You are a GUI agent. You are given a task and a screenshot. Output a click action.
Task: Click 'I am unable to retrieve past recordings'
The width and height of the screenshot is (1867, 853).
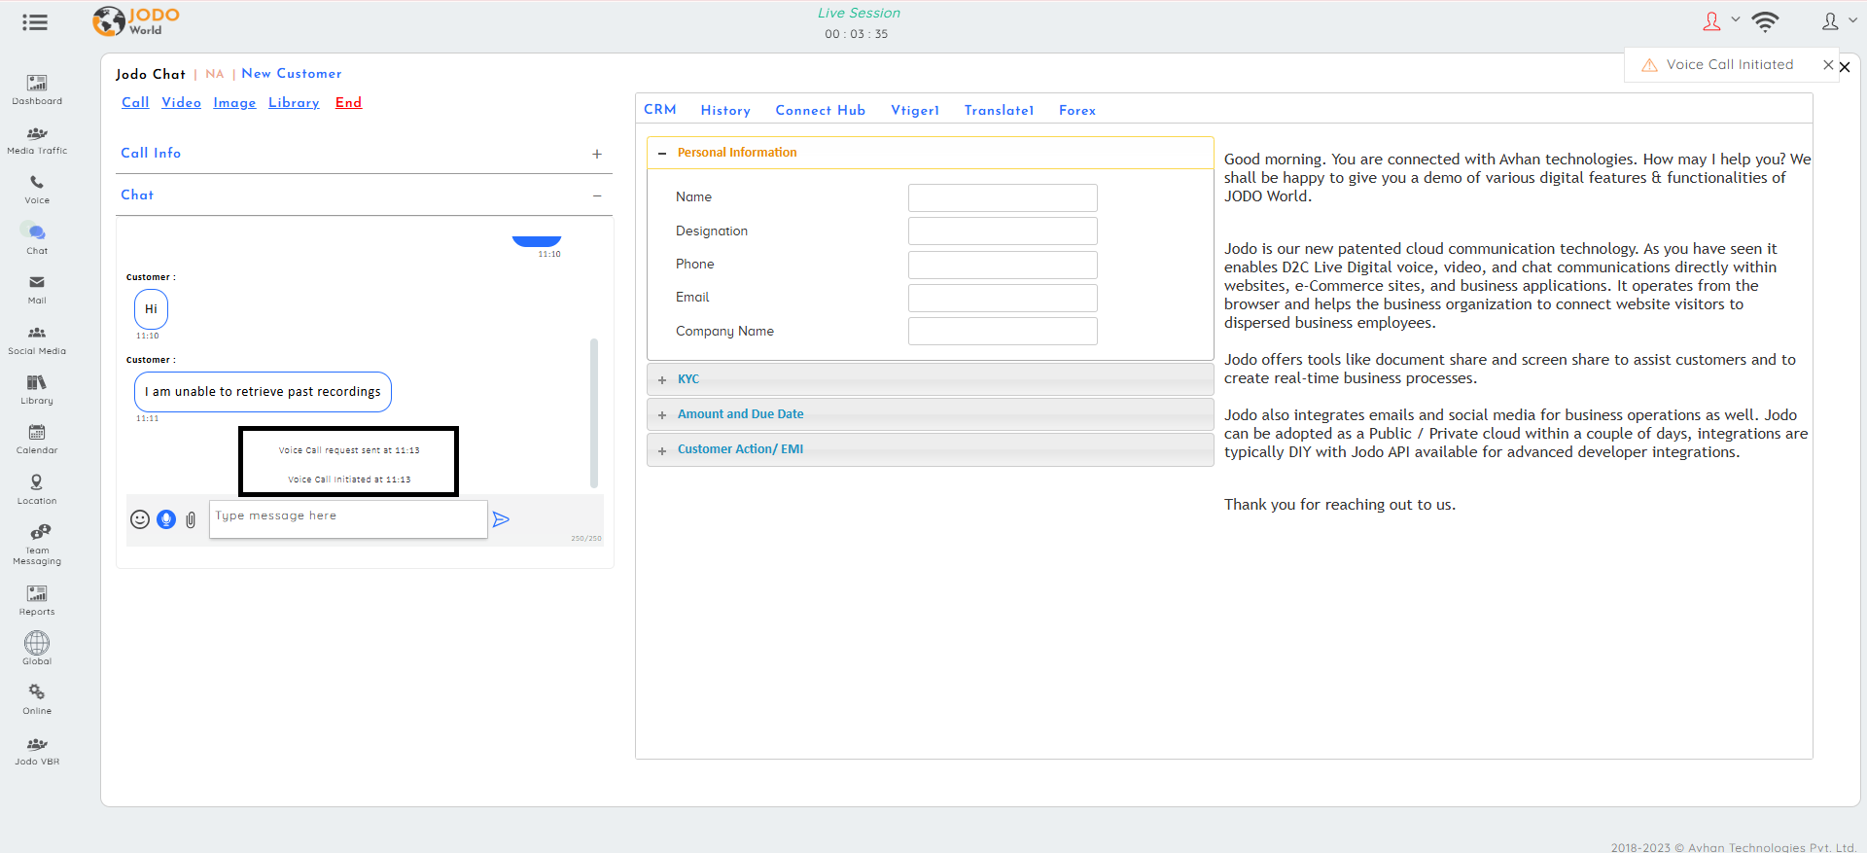(x=263, y=392)
